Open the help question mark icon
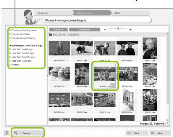Screen dimensions: 173x137 [x=7, y=133]
